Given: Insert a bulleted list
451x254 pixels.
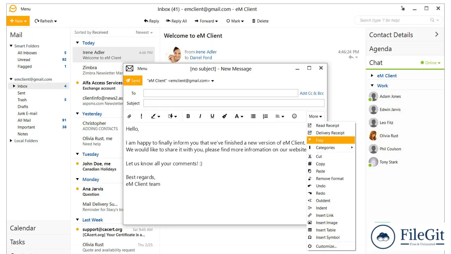Looking at the screenshot, I should point(253,116).
